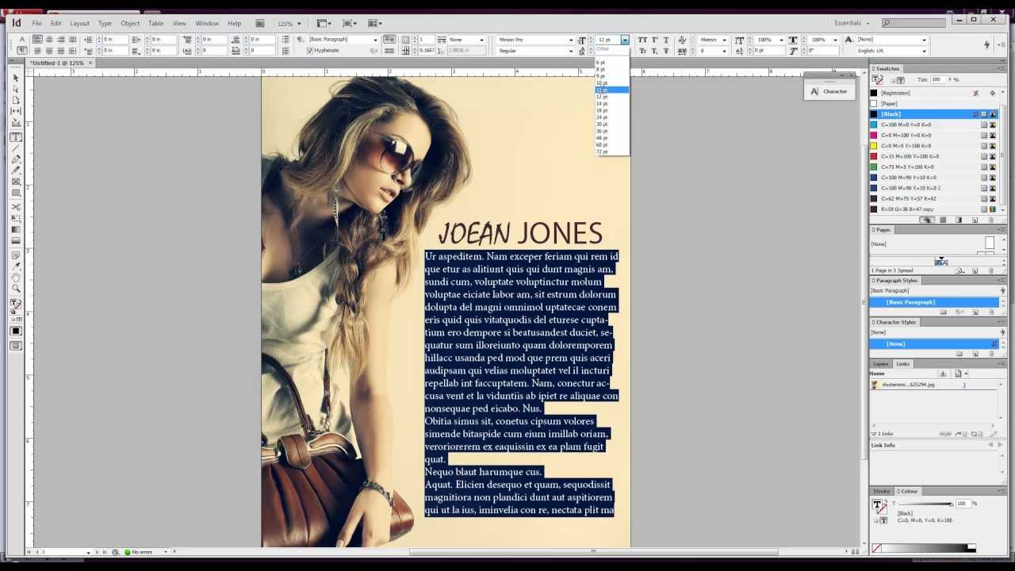Open the Essentials workspace switcher
Viewport: 1015px width, 571px height.
click(x=853, y=23)
